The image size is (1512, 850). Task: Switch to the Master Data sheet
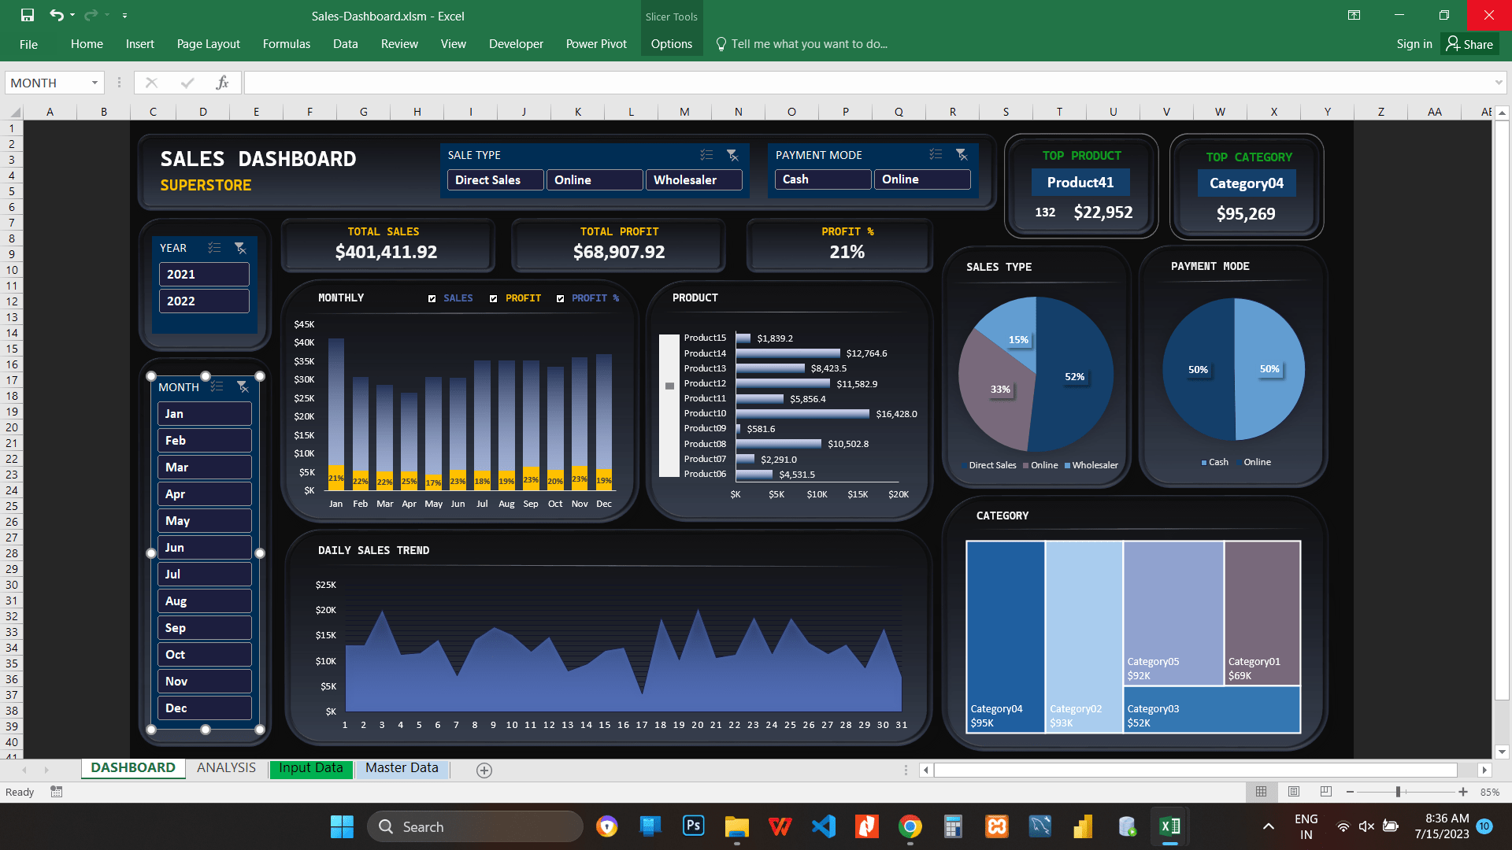click(x=402, y=768)
